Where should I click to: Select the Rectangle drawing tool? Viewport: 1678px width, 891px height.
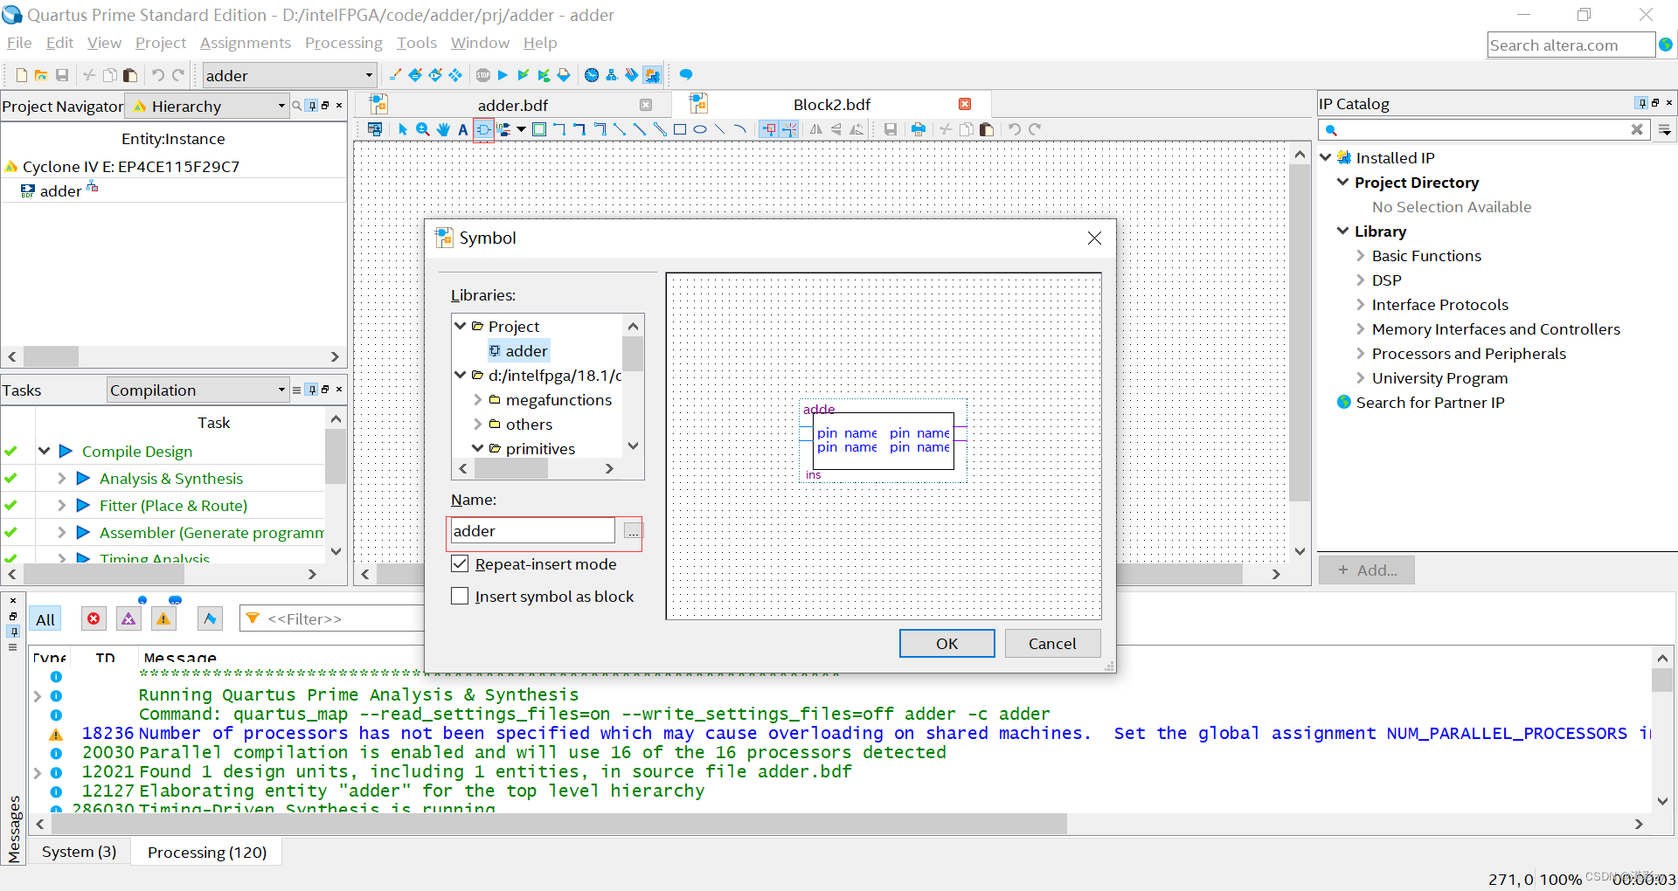pyautogui.click(x=680, y=129)
